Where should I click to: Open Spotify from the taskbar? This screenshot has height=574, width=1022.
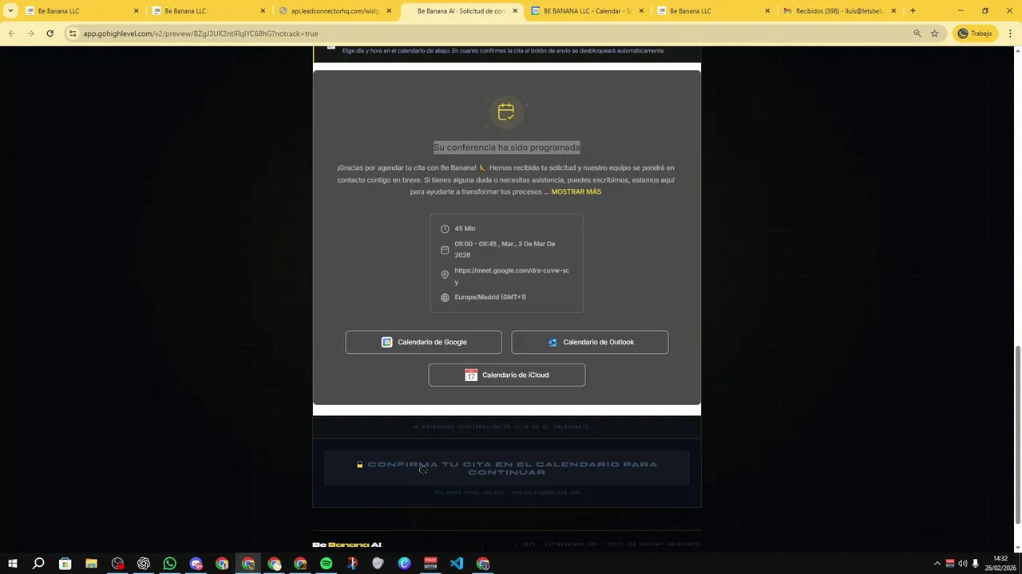(x=326, y=564)
